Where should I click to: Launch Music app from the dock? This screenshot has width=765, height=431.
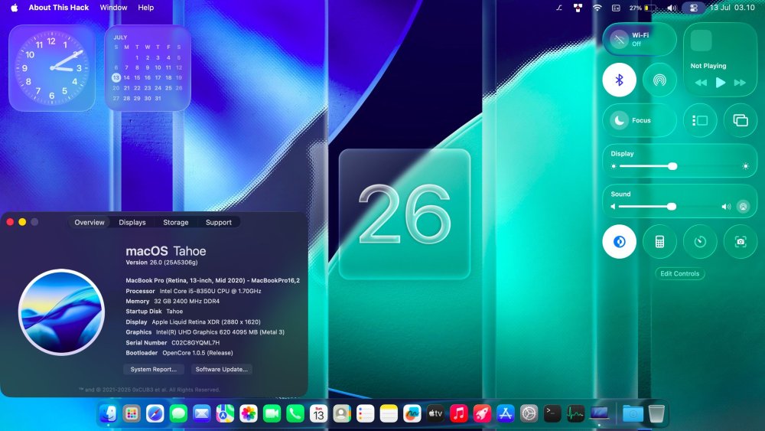pyautogui.click(x=458, y=414)
